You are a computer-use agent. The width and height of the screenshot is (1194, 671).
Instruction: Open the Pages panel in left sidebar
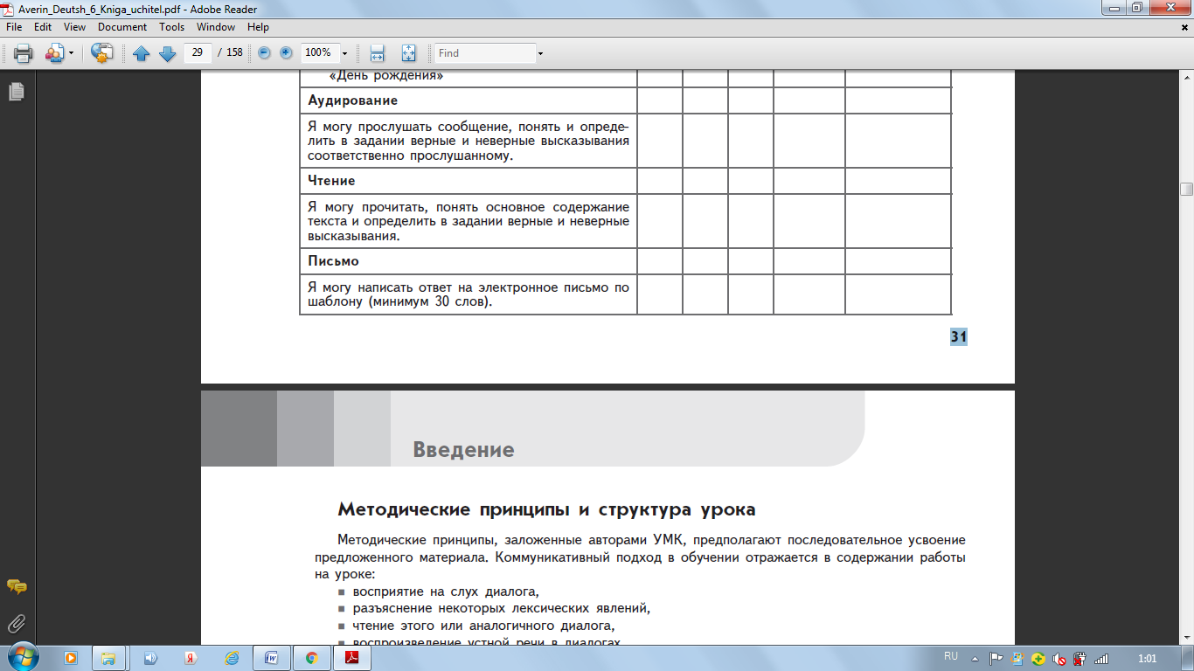click(16, 91)
